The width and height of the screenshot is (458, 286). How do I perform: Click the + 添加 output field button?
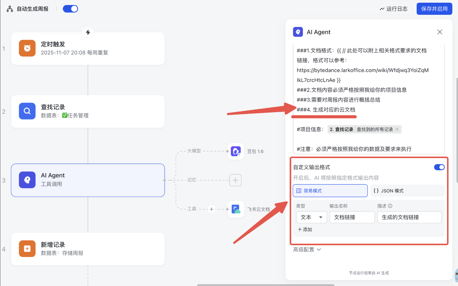(305, 229)
